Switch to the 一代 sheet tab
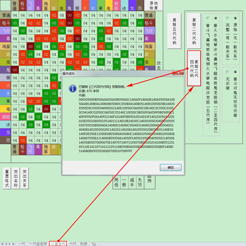246x246 pixels. pos(21,244)
